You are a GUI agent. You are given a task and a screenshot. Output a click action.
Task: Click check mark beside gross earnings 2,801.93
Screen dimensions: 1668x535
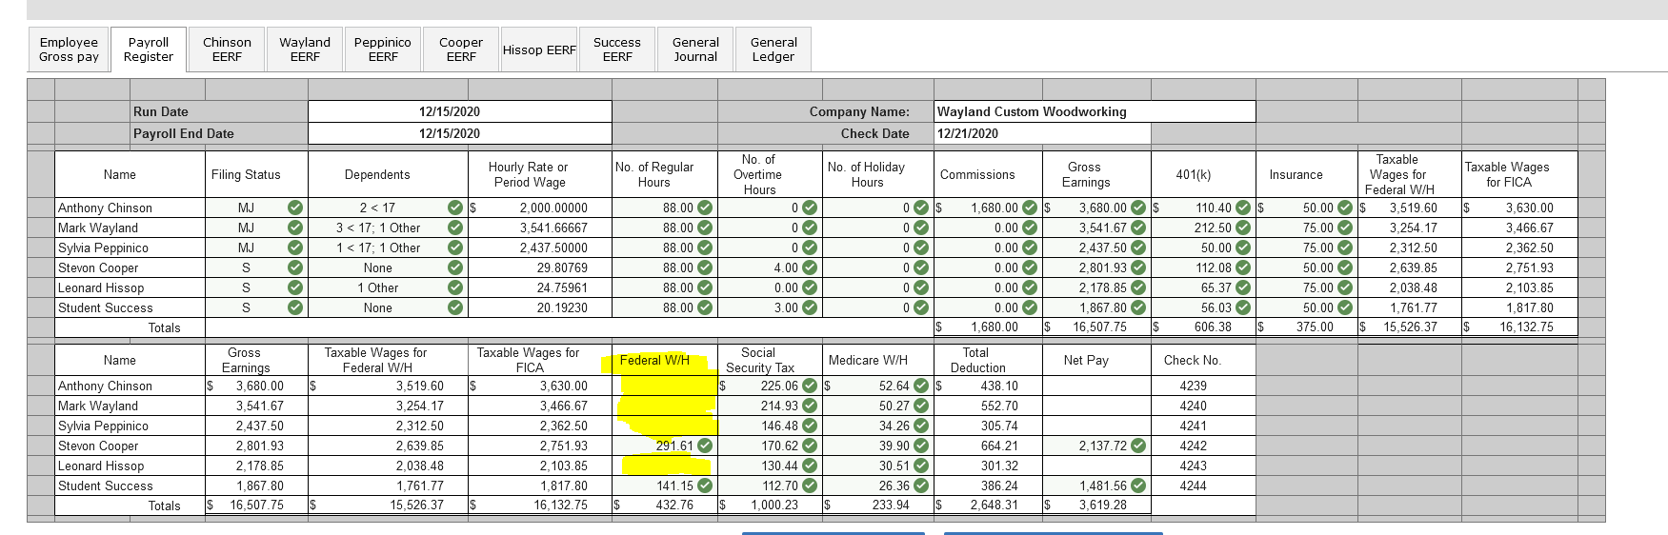point(1138,267)
